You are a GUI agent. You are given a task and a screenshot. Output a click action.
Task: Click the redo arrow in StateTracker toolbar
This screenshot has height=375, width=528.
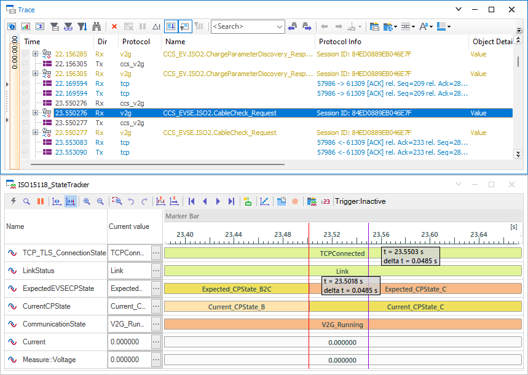click(x=144, y=201)
